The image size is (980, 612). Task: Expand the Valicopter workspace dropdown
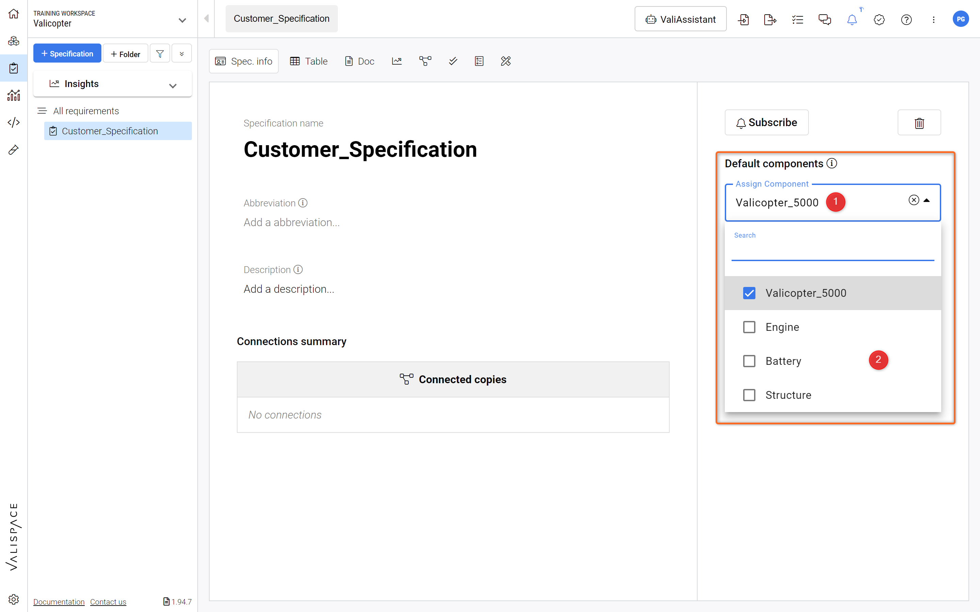(182, 20)
